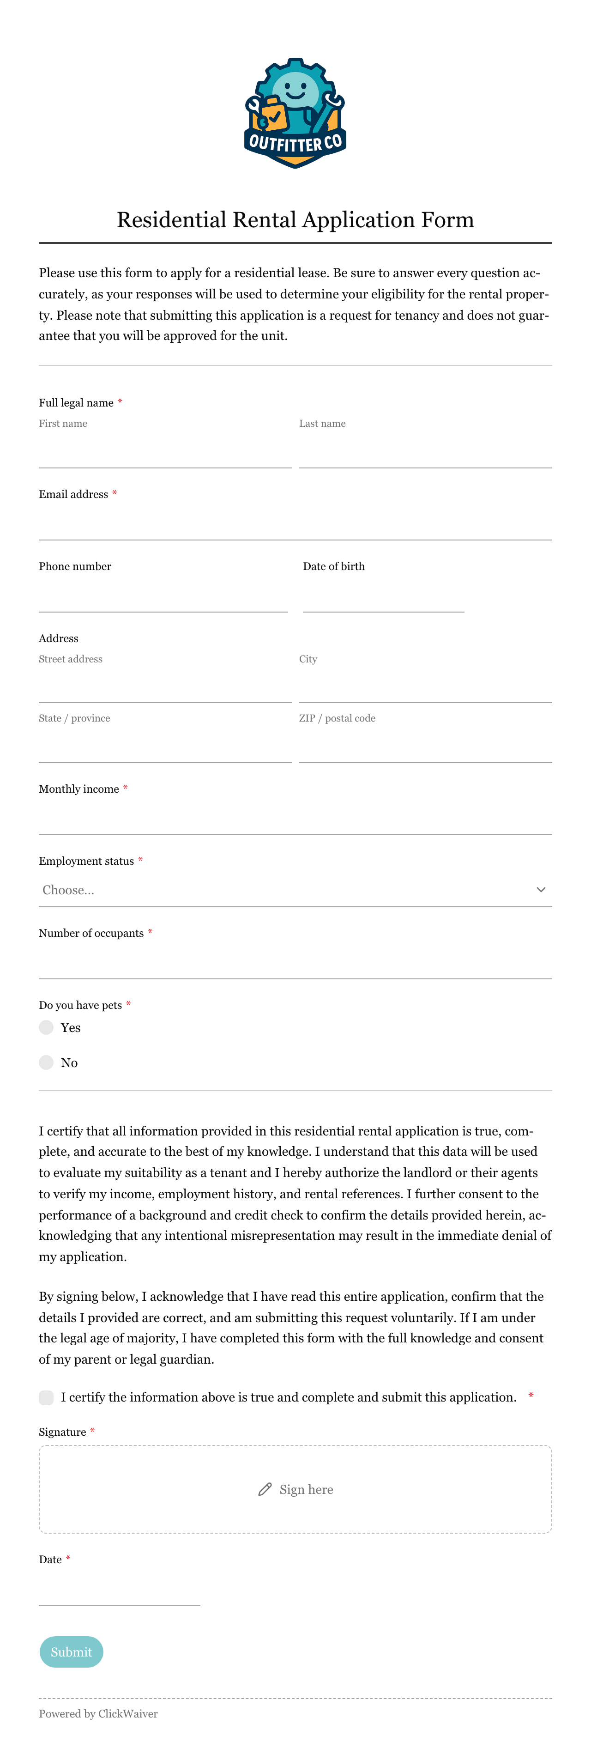Click the Street address field
Screen dimensions: 591x1760
point(165,686)
